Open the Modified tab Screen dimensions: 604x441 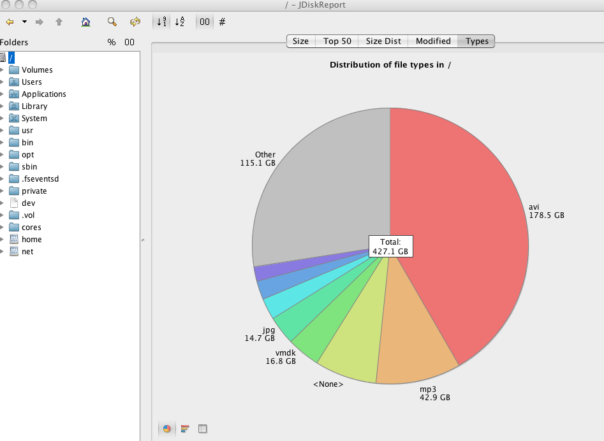point(433,41)
